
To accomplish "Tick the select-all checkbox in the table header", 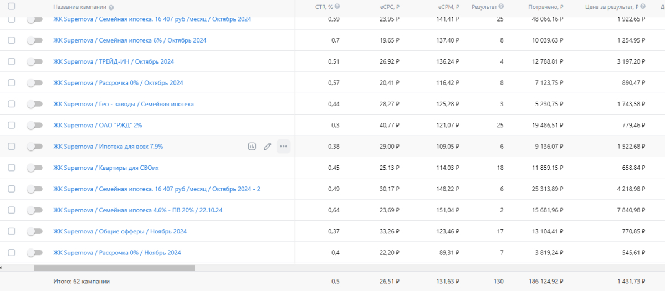I will 12,7.
